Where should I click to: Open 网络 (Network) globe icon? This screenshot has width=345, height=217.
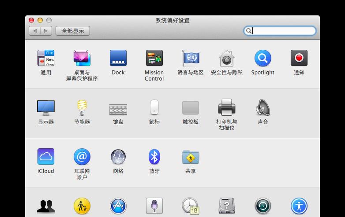click(x=118, y=157)
